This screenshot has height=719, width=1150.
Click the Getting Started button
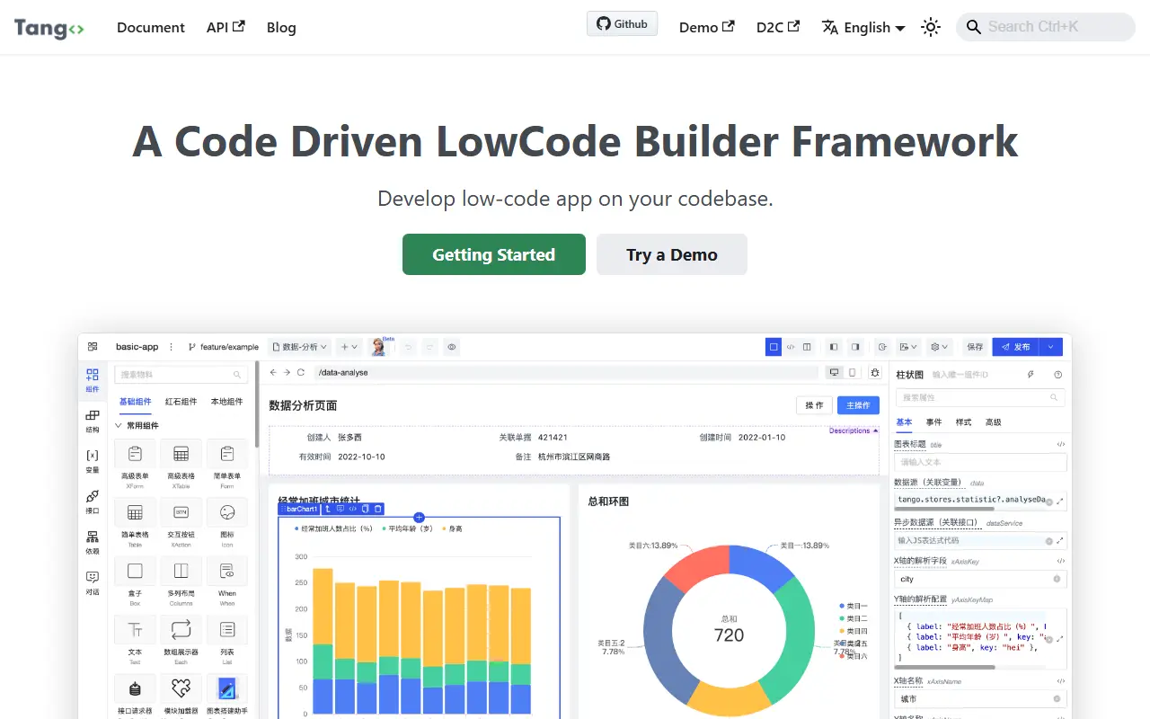(494, 254)
